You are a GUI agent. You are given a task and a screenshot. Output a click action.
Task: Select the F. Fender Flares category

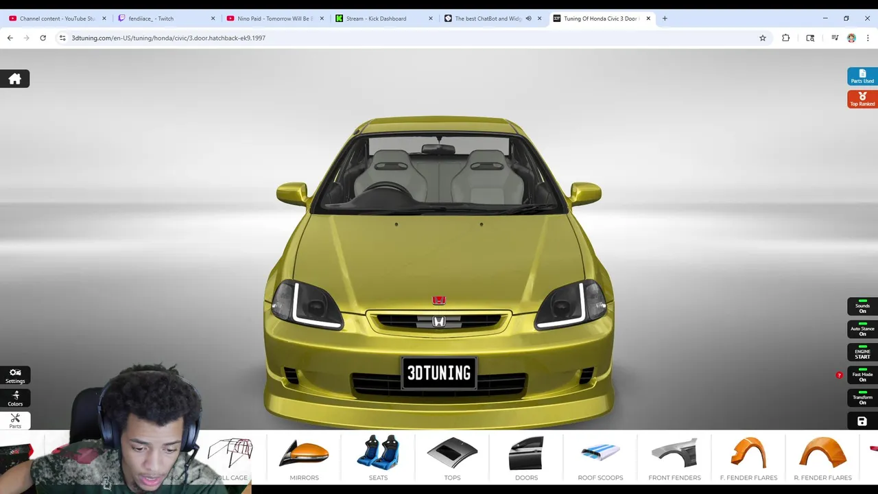748,458
